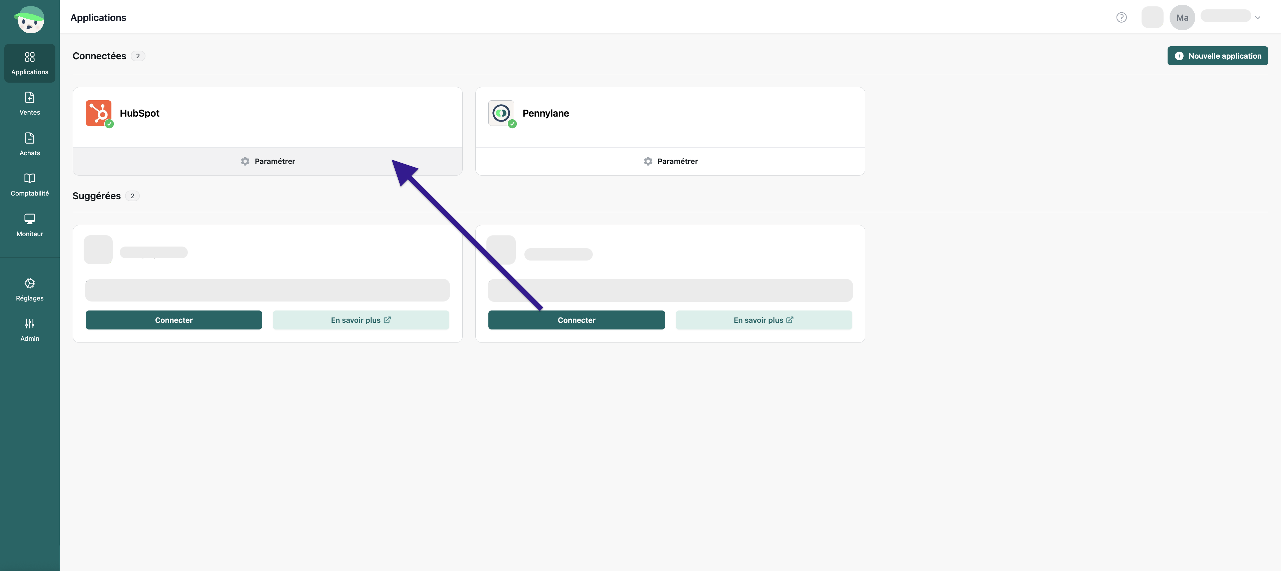1281x571 pixels.
Task: Click the gray square beside the avatar
Action: point(1152,17)
